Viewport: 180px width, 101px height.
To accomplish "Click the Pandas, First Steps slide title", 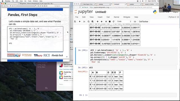I will [22, 15].
